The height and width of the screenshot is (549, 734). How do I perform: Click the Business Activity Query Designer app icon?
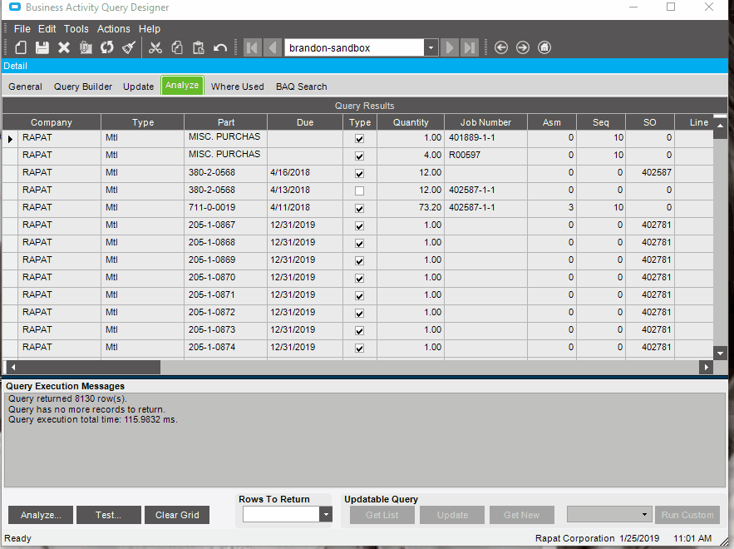tap(14, 7)
